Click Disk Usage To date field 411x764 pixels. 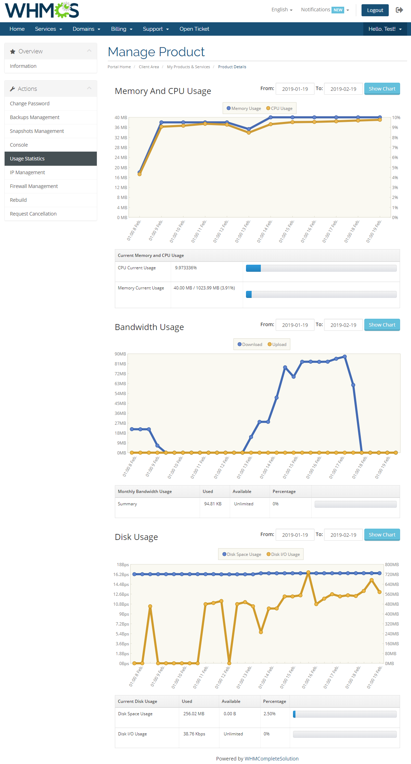[344, 535]
